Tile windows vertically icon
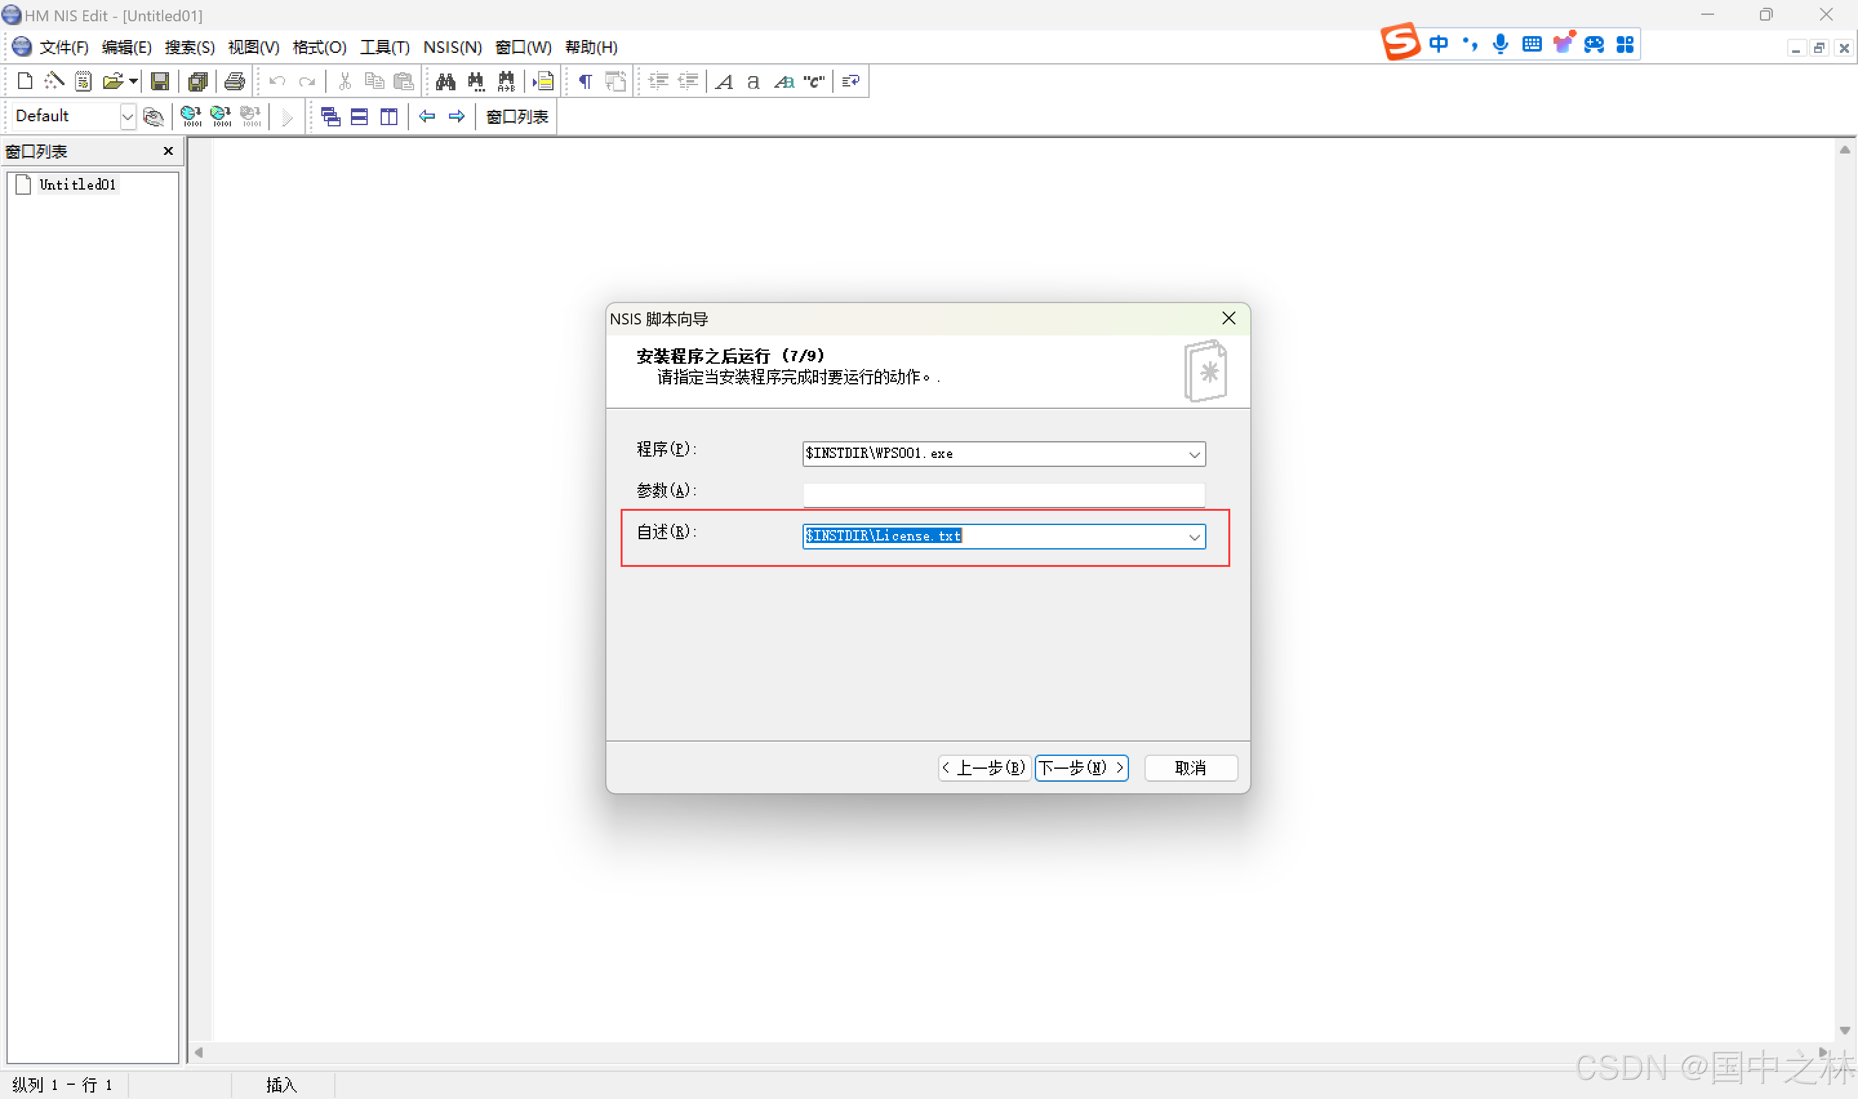 point(389,116)
